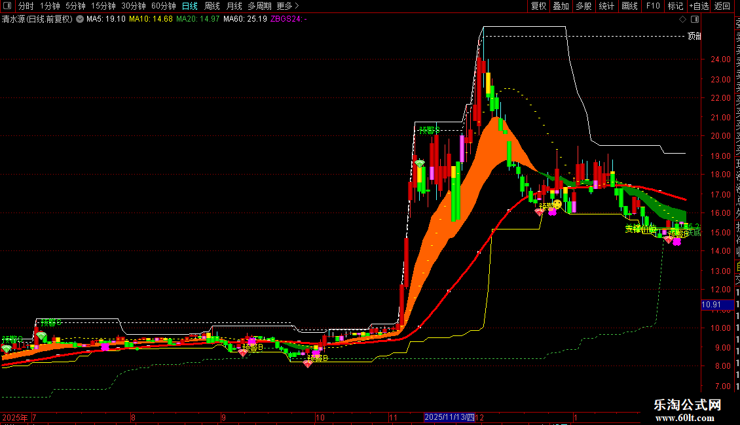This screenshot has height=425, width=740.
Task: Open the 标记 marker tool
Action: 675,6
